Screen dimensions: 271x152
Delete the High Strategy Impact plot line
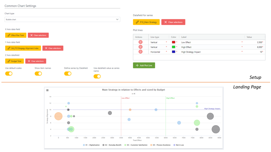tap(140, 52)
